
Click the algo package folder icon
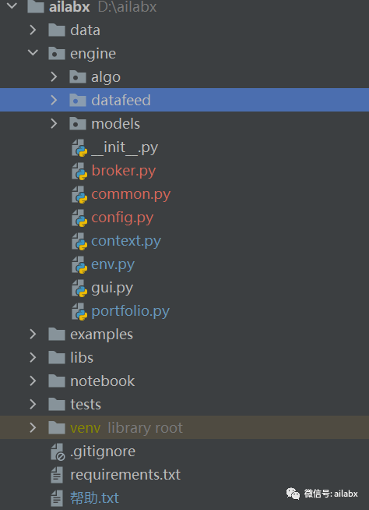tap(78, 77)
